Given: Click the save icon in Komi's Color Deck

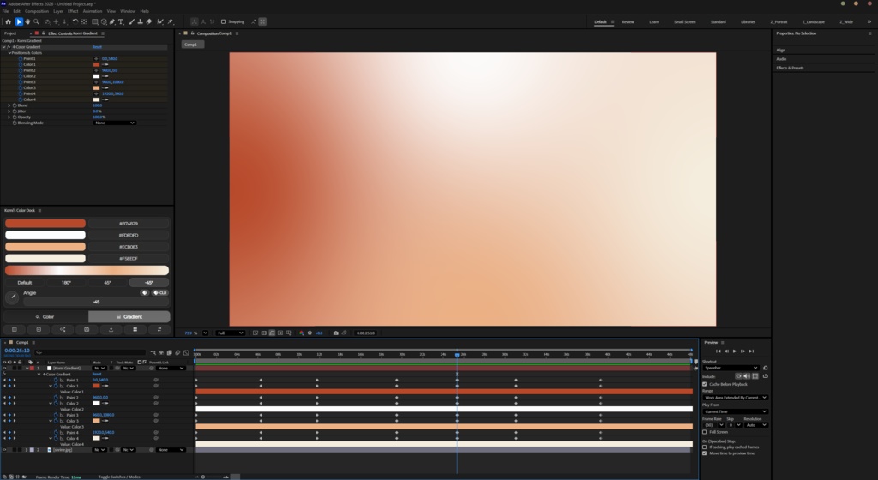Looking at the screenshot, I should [87, 329].
